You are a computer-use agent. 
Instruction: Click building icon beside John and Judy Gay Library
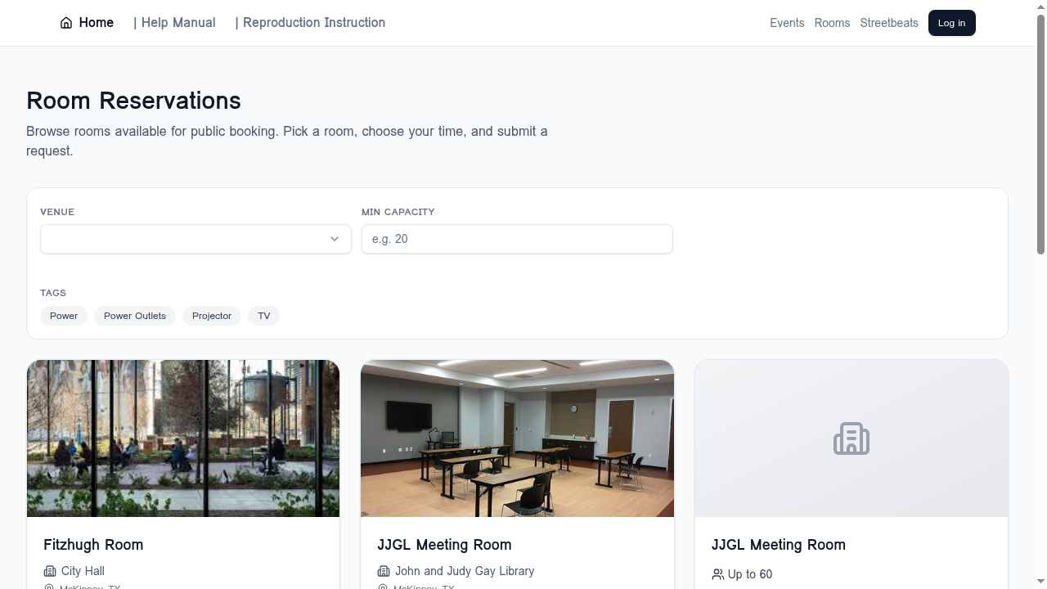tap(384, 571)
